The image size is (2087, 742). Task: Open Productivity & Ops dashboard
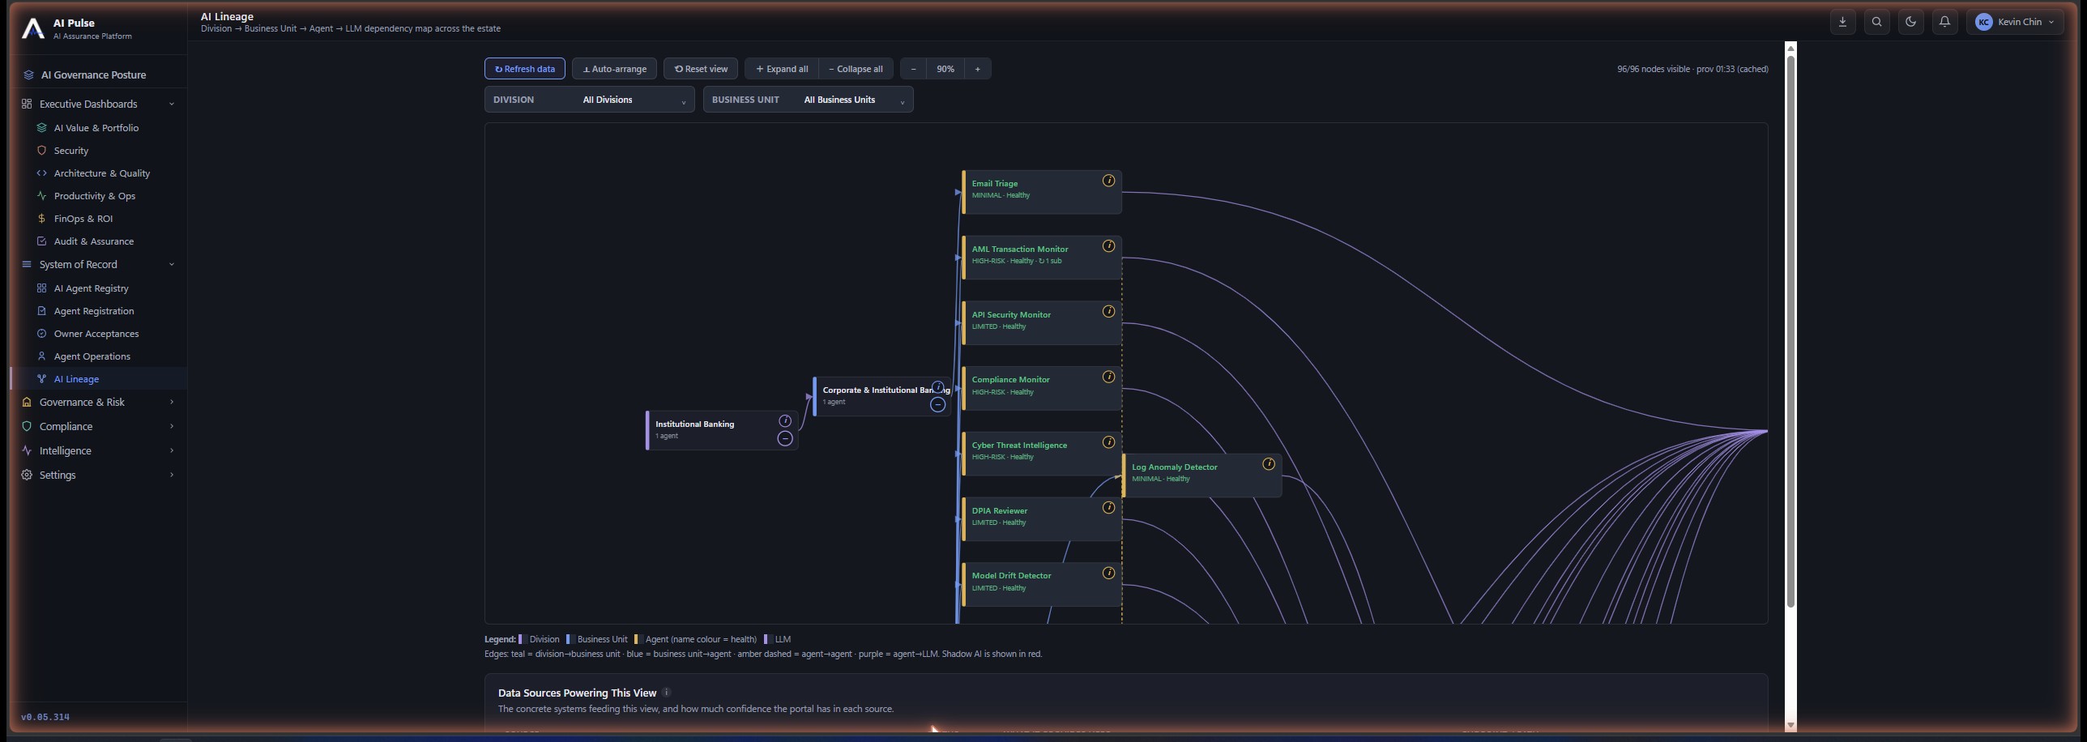point(94,196)
